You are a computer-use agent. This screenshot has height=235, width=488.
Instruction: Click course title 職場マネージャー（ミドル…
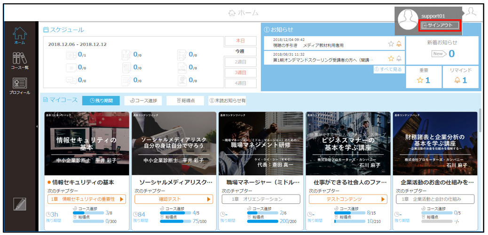click(x=263, y=182)
